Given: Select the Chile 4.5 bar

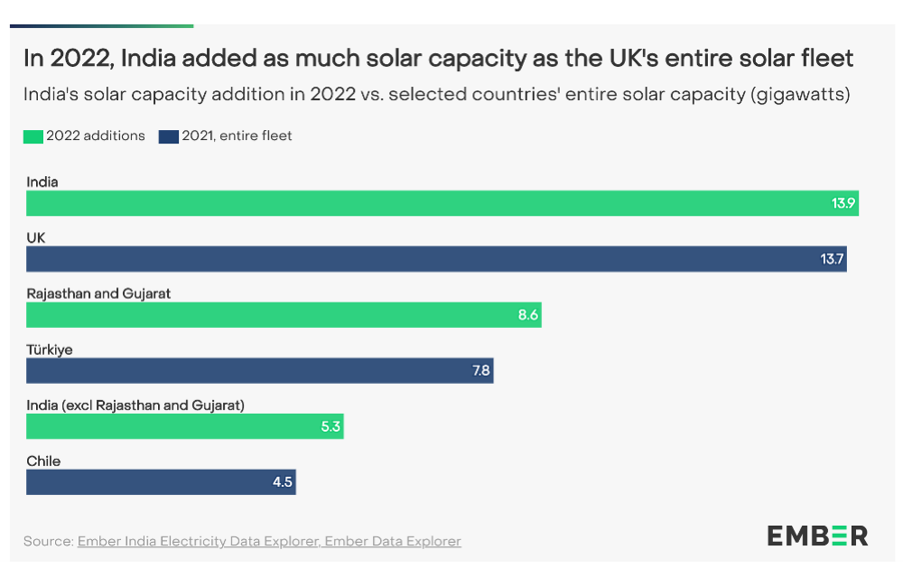Looking at the screenshot, I should (x=162, y=482).
